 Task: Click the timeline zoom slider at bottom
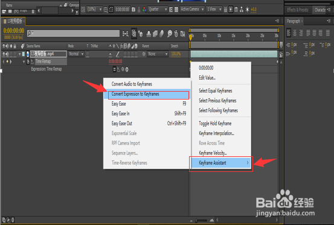point(202,220)
